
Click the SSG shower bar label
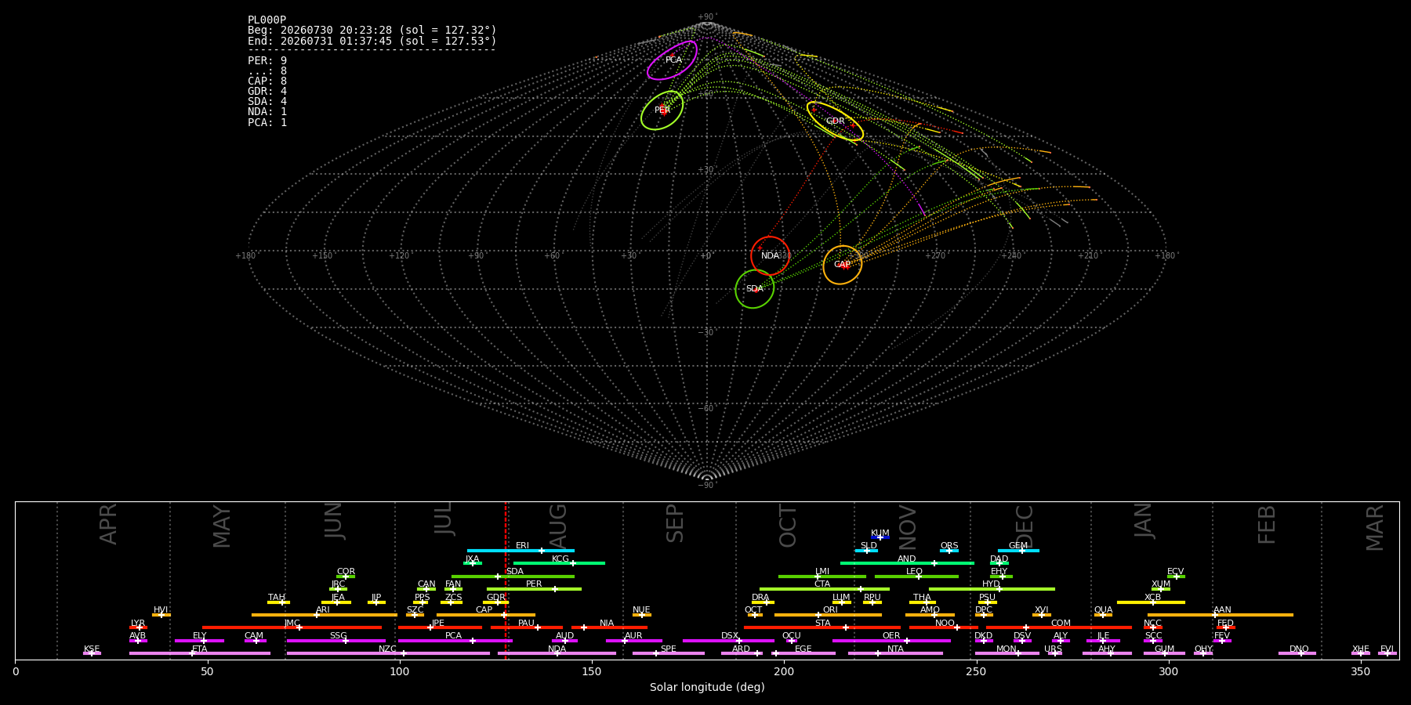point(338,636)
